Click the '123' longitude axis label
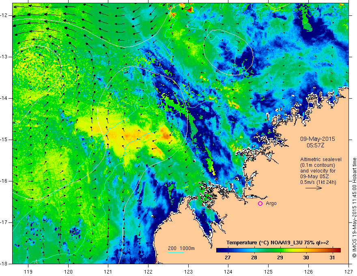Screen dimensions: 357x276 tap(188, 272)
